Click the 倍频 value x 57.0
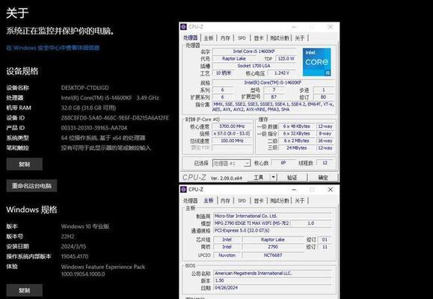The image size is (433, 299). click(232, 133)
